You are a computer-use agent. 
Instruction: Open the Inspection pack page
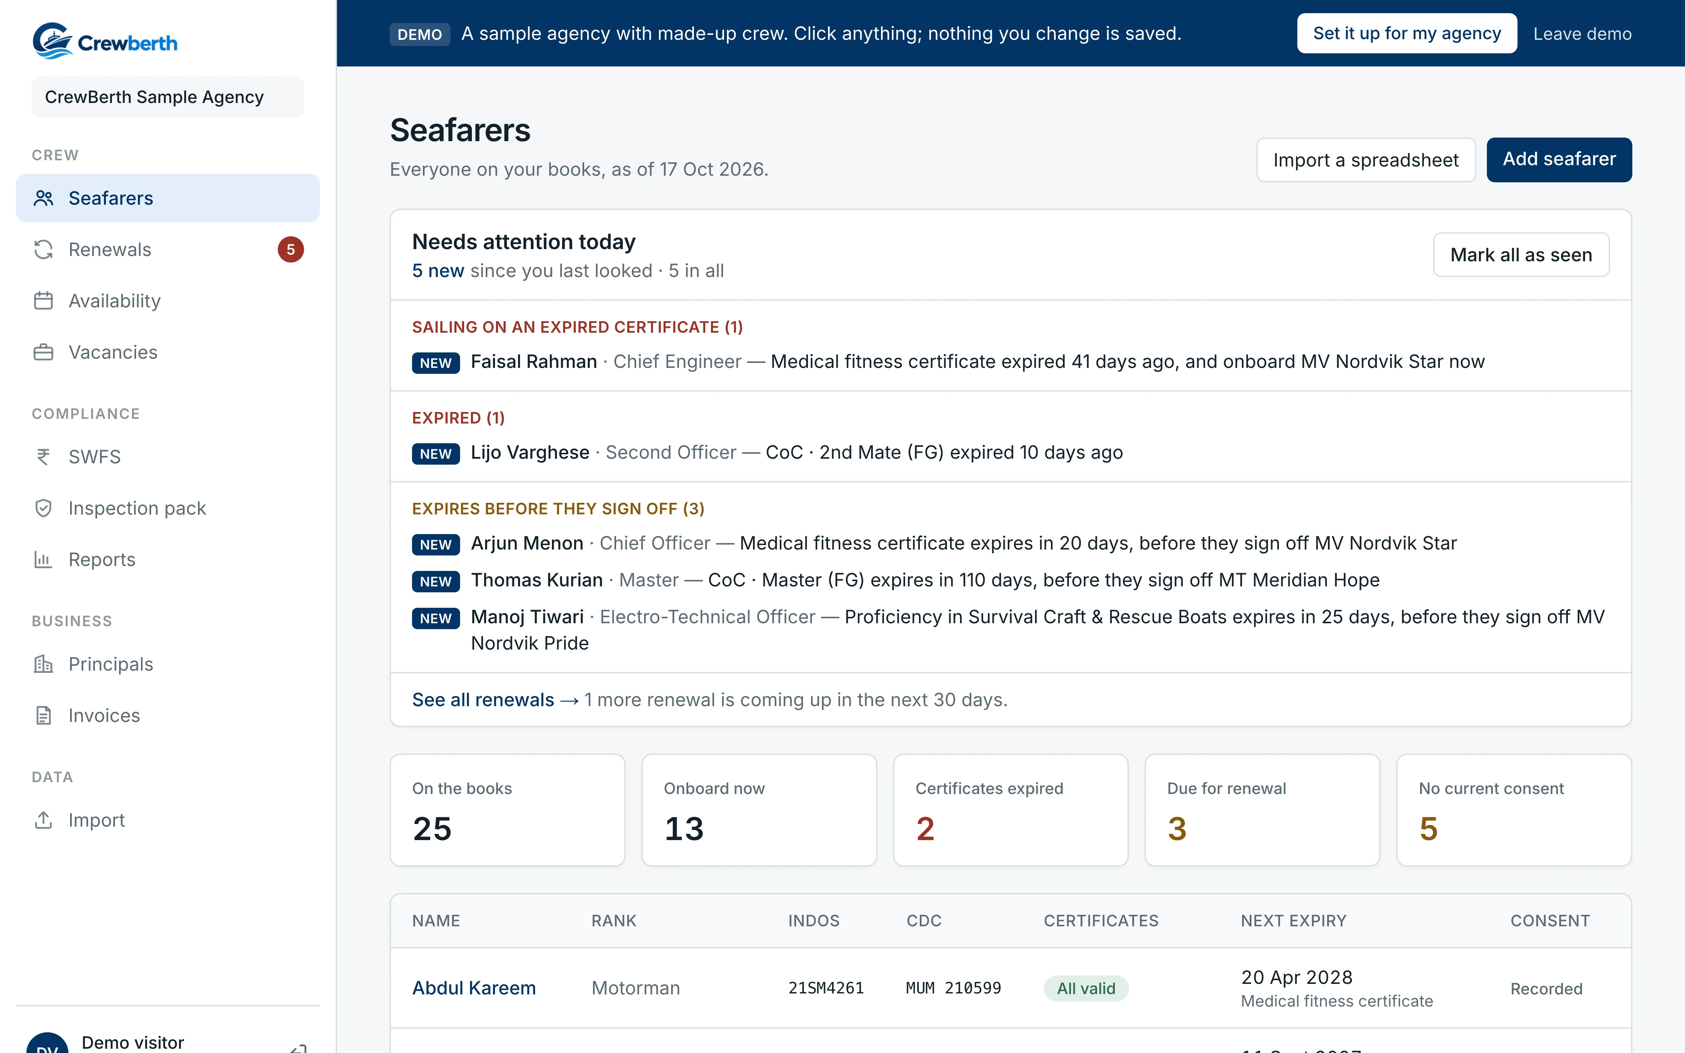[x=168, y=508]
